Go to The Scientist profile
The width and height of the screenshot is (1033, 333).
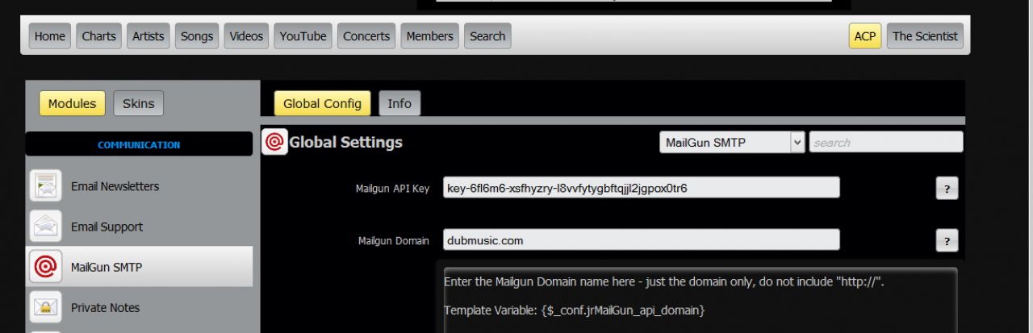(x=925, y=36)
